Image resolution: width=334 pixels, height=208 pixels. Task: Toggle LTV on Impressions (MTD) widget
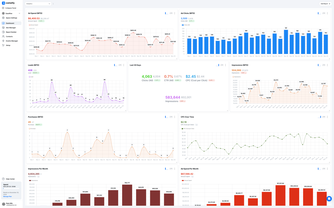point(324,65)
